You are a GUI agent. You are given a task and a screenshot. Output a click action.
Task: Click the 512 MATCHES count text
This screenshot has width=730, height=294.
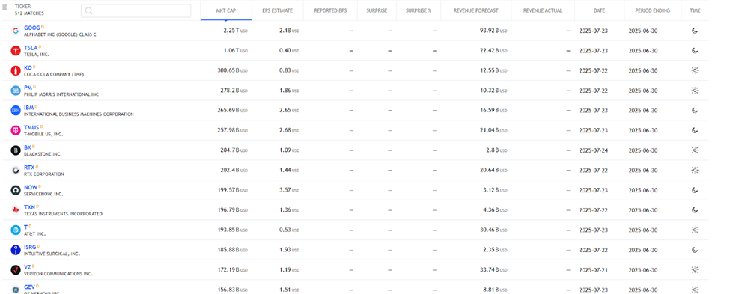(29, 13)
